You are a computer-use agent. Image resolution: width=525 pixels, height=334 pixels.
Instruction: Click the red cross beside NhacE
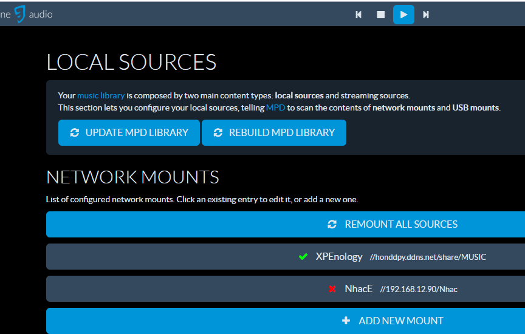(332, 289)
